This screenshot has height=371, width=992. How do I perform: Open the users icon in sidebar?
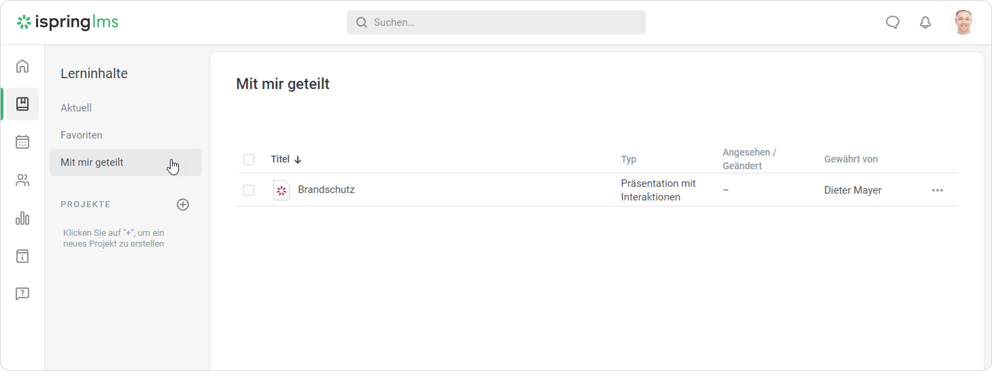click(22, 180)
